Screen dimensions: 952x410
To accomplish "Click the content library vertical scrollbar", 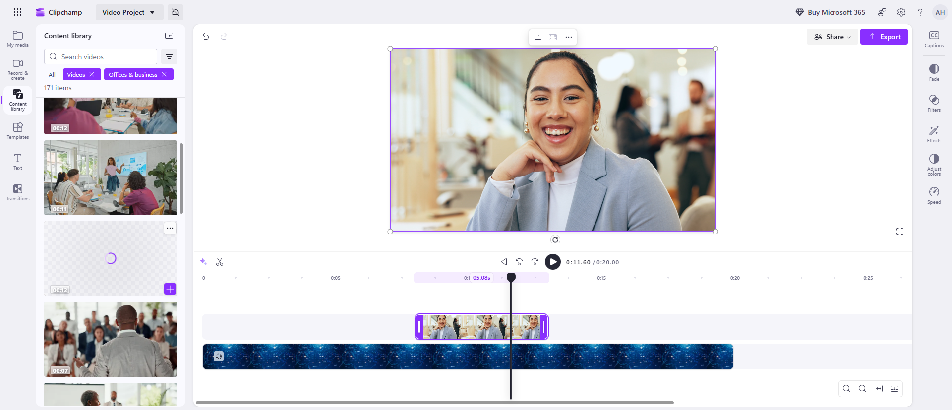I will pos(181,178).
